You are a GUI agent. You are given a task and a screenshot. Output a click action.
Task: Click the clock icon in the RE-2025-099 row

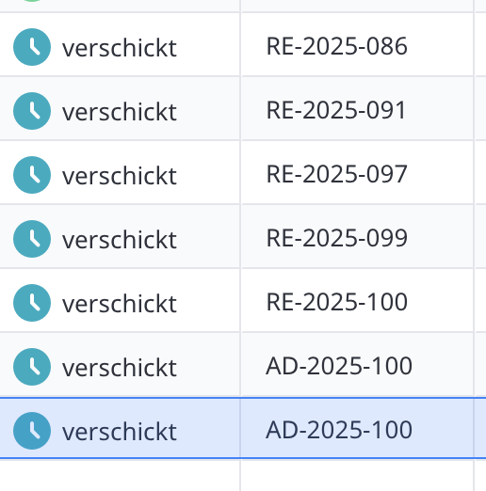click(32, 239)
